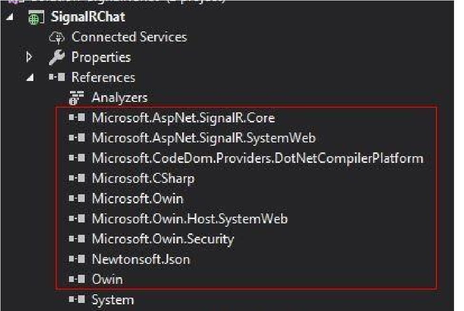Select Microsoft.Owin.Host.SystemWeb reference
Viewport: 464px width, 311px height.
(x=190, y=219)
